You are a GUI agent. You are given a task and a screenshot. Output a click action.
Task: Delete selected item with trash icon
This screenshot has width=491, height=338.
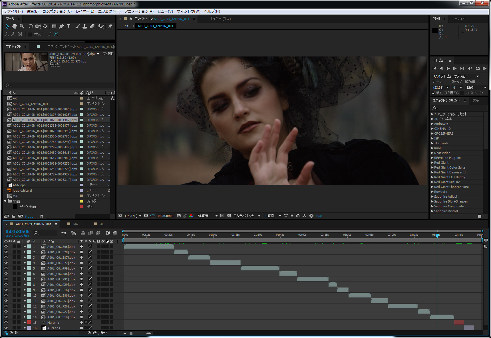(x=42, y=216)
